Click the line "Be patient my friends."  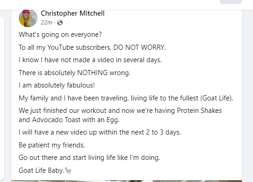click(x=52, y=145)
